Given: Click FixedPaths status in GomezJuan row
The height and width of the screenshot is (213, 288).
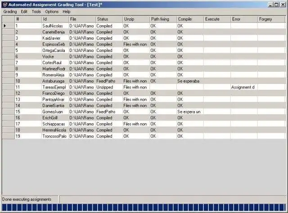Looking at the screenshot, I should tap(109, 111).
